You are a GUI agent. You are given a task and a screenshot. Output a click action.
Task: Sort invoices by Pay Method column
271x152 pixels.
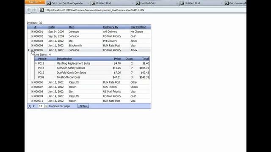[x=138, y=27]
